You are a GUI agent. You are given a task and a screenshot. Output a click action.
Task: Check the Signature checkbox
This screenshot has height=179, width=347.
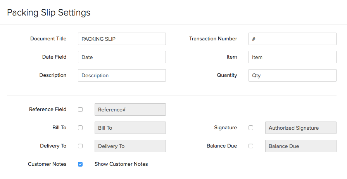point(251,128)
